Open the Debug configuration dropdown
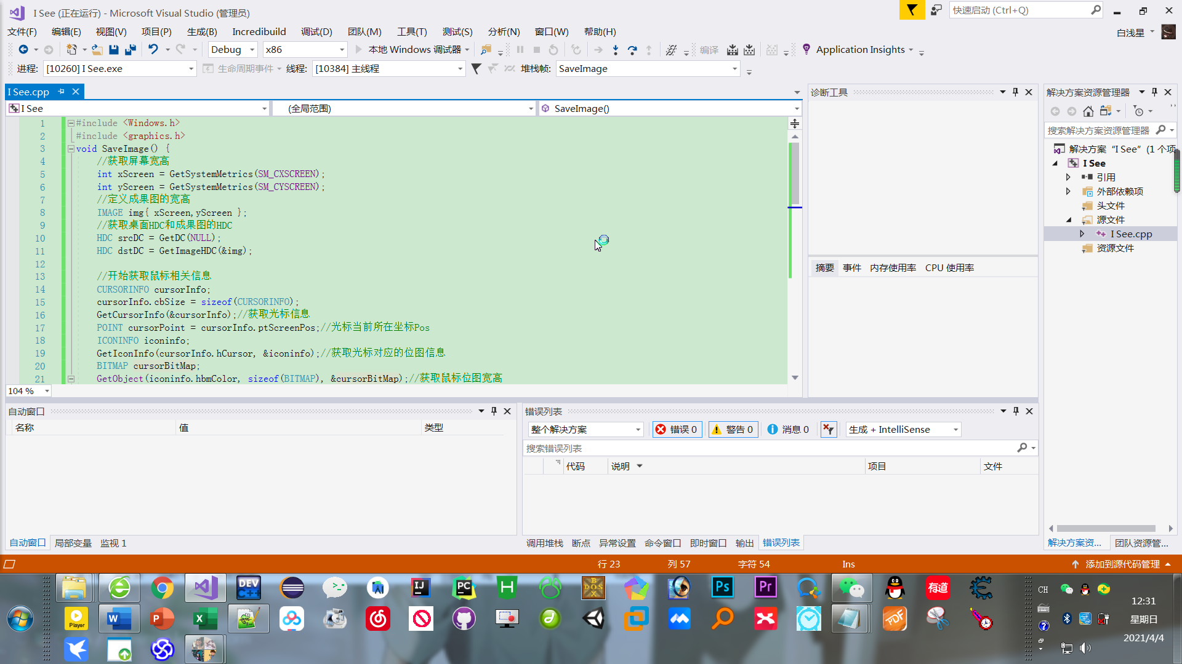This screenshot has width=1182, height=664. [x=233, y=50]
